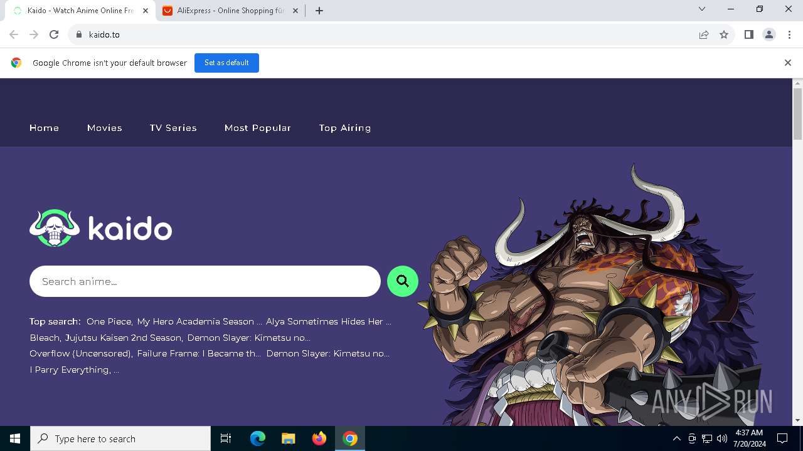Open the Most Popular menu item
The height and width of the screenshot is (451, 803).
(258, 128)
